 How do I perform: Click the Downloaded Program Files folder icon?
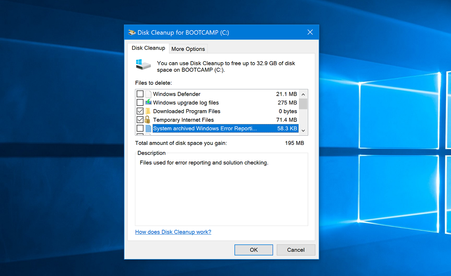(148, 111)
